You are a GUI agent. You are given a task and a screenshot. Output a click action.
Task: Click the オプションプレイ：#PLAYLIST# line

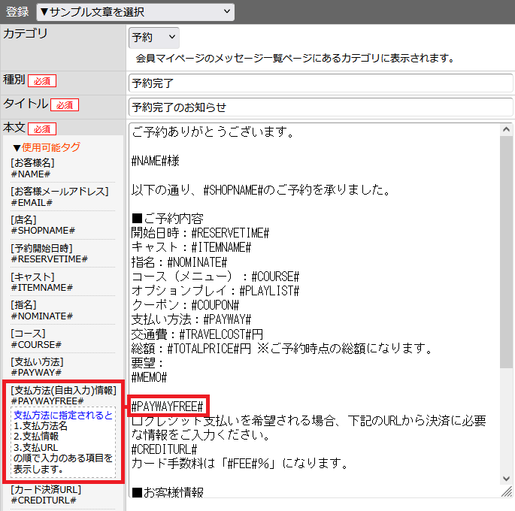215,291
